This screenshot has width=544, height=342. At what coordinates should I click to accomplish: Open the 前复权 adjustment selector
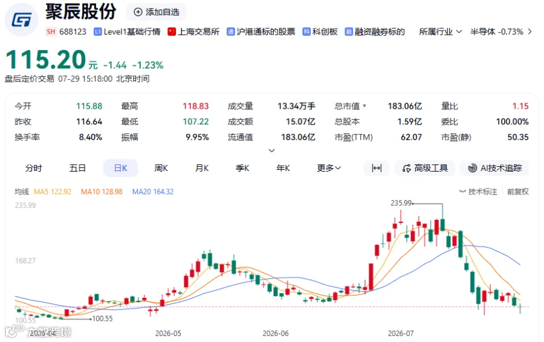pyautogui.click(x=517, y=192)
